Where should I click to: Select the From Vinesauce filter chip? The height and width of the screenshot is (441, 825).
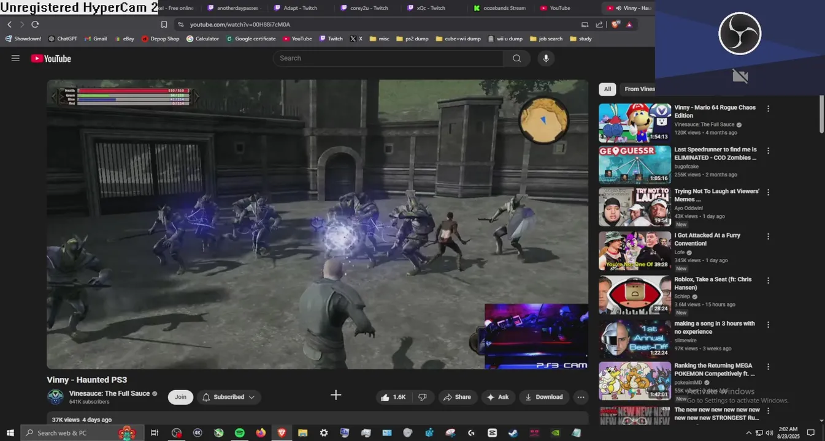tap(639, 89)
